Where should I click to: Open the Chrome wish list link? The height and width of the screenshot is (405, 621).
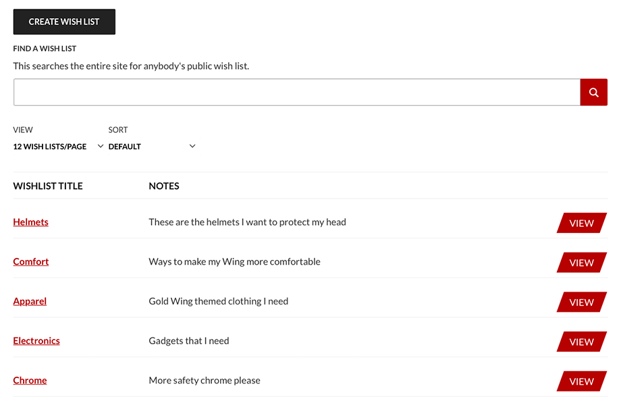click(x=30, y=381)
